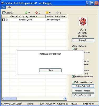The image size is (99, 106).
Task: Close the Removal Completed dialog
Action: pyautogui.click(x=50, y=70)
